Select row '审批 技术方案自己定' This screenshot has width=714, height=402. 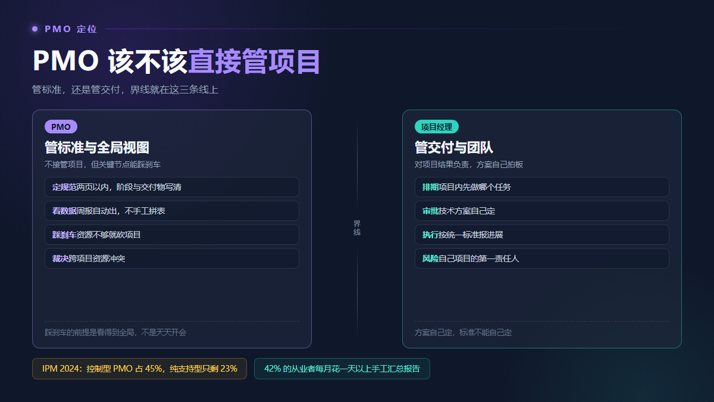(542, 211)
